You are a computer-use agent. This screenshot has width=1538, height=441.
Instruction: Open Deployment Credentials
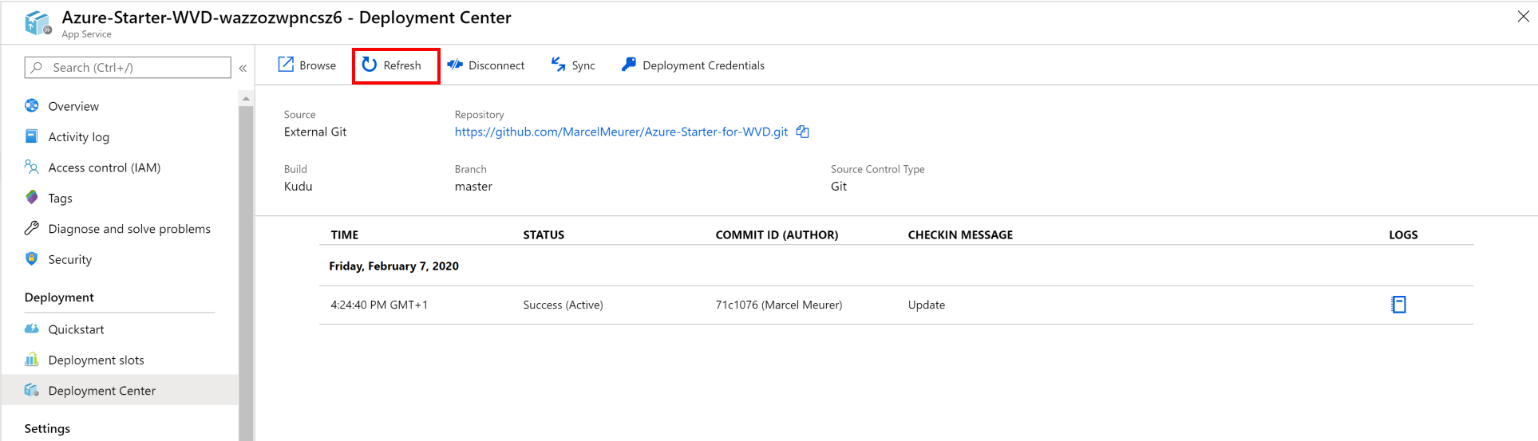tap(693, 65)
